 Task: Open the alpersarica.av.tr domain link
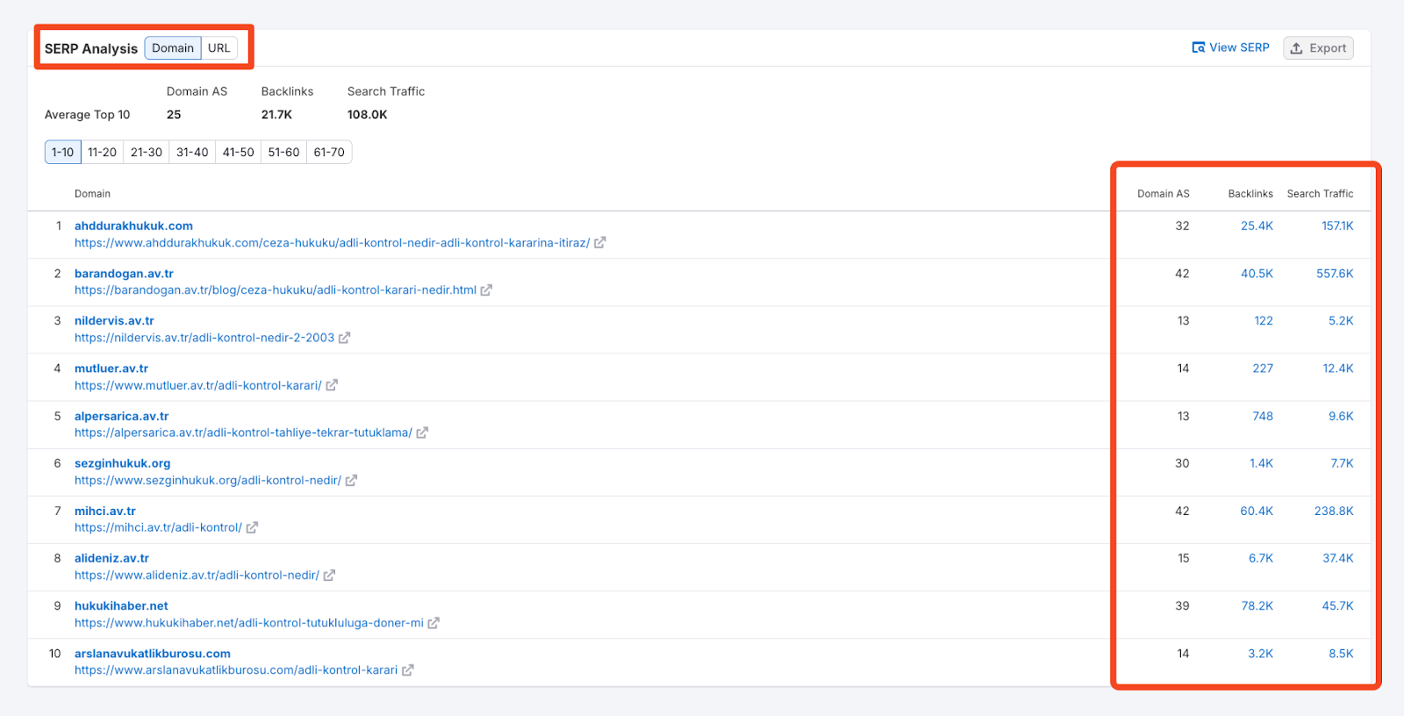pyautogui.click(x=121, y=416)
